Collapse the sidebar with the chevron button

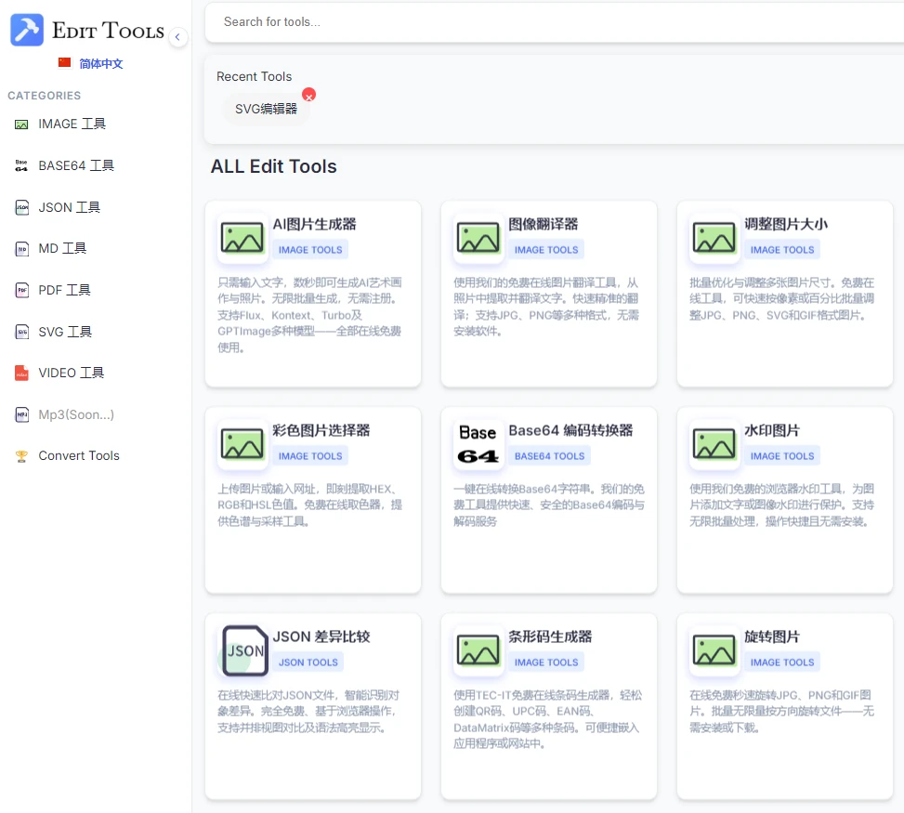coord(178,37)
